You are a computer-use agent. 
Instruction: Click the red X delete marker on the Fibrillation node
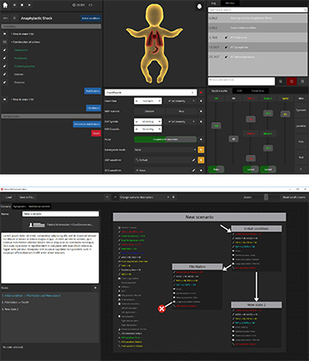tap(161, 309)
